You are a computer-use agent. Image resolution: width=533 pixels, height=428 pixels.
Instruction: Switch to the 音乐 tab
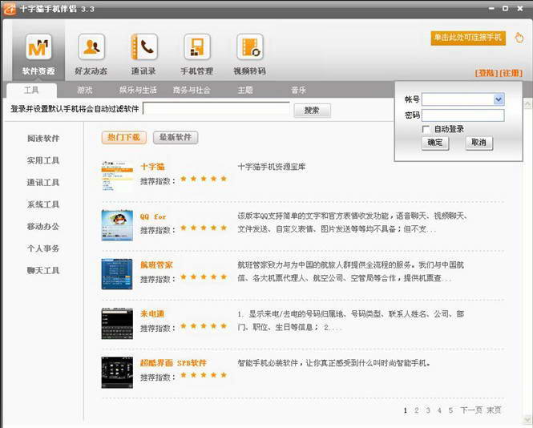click(298, 90)
